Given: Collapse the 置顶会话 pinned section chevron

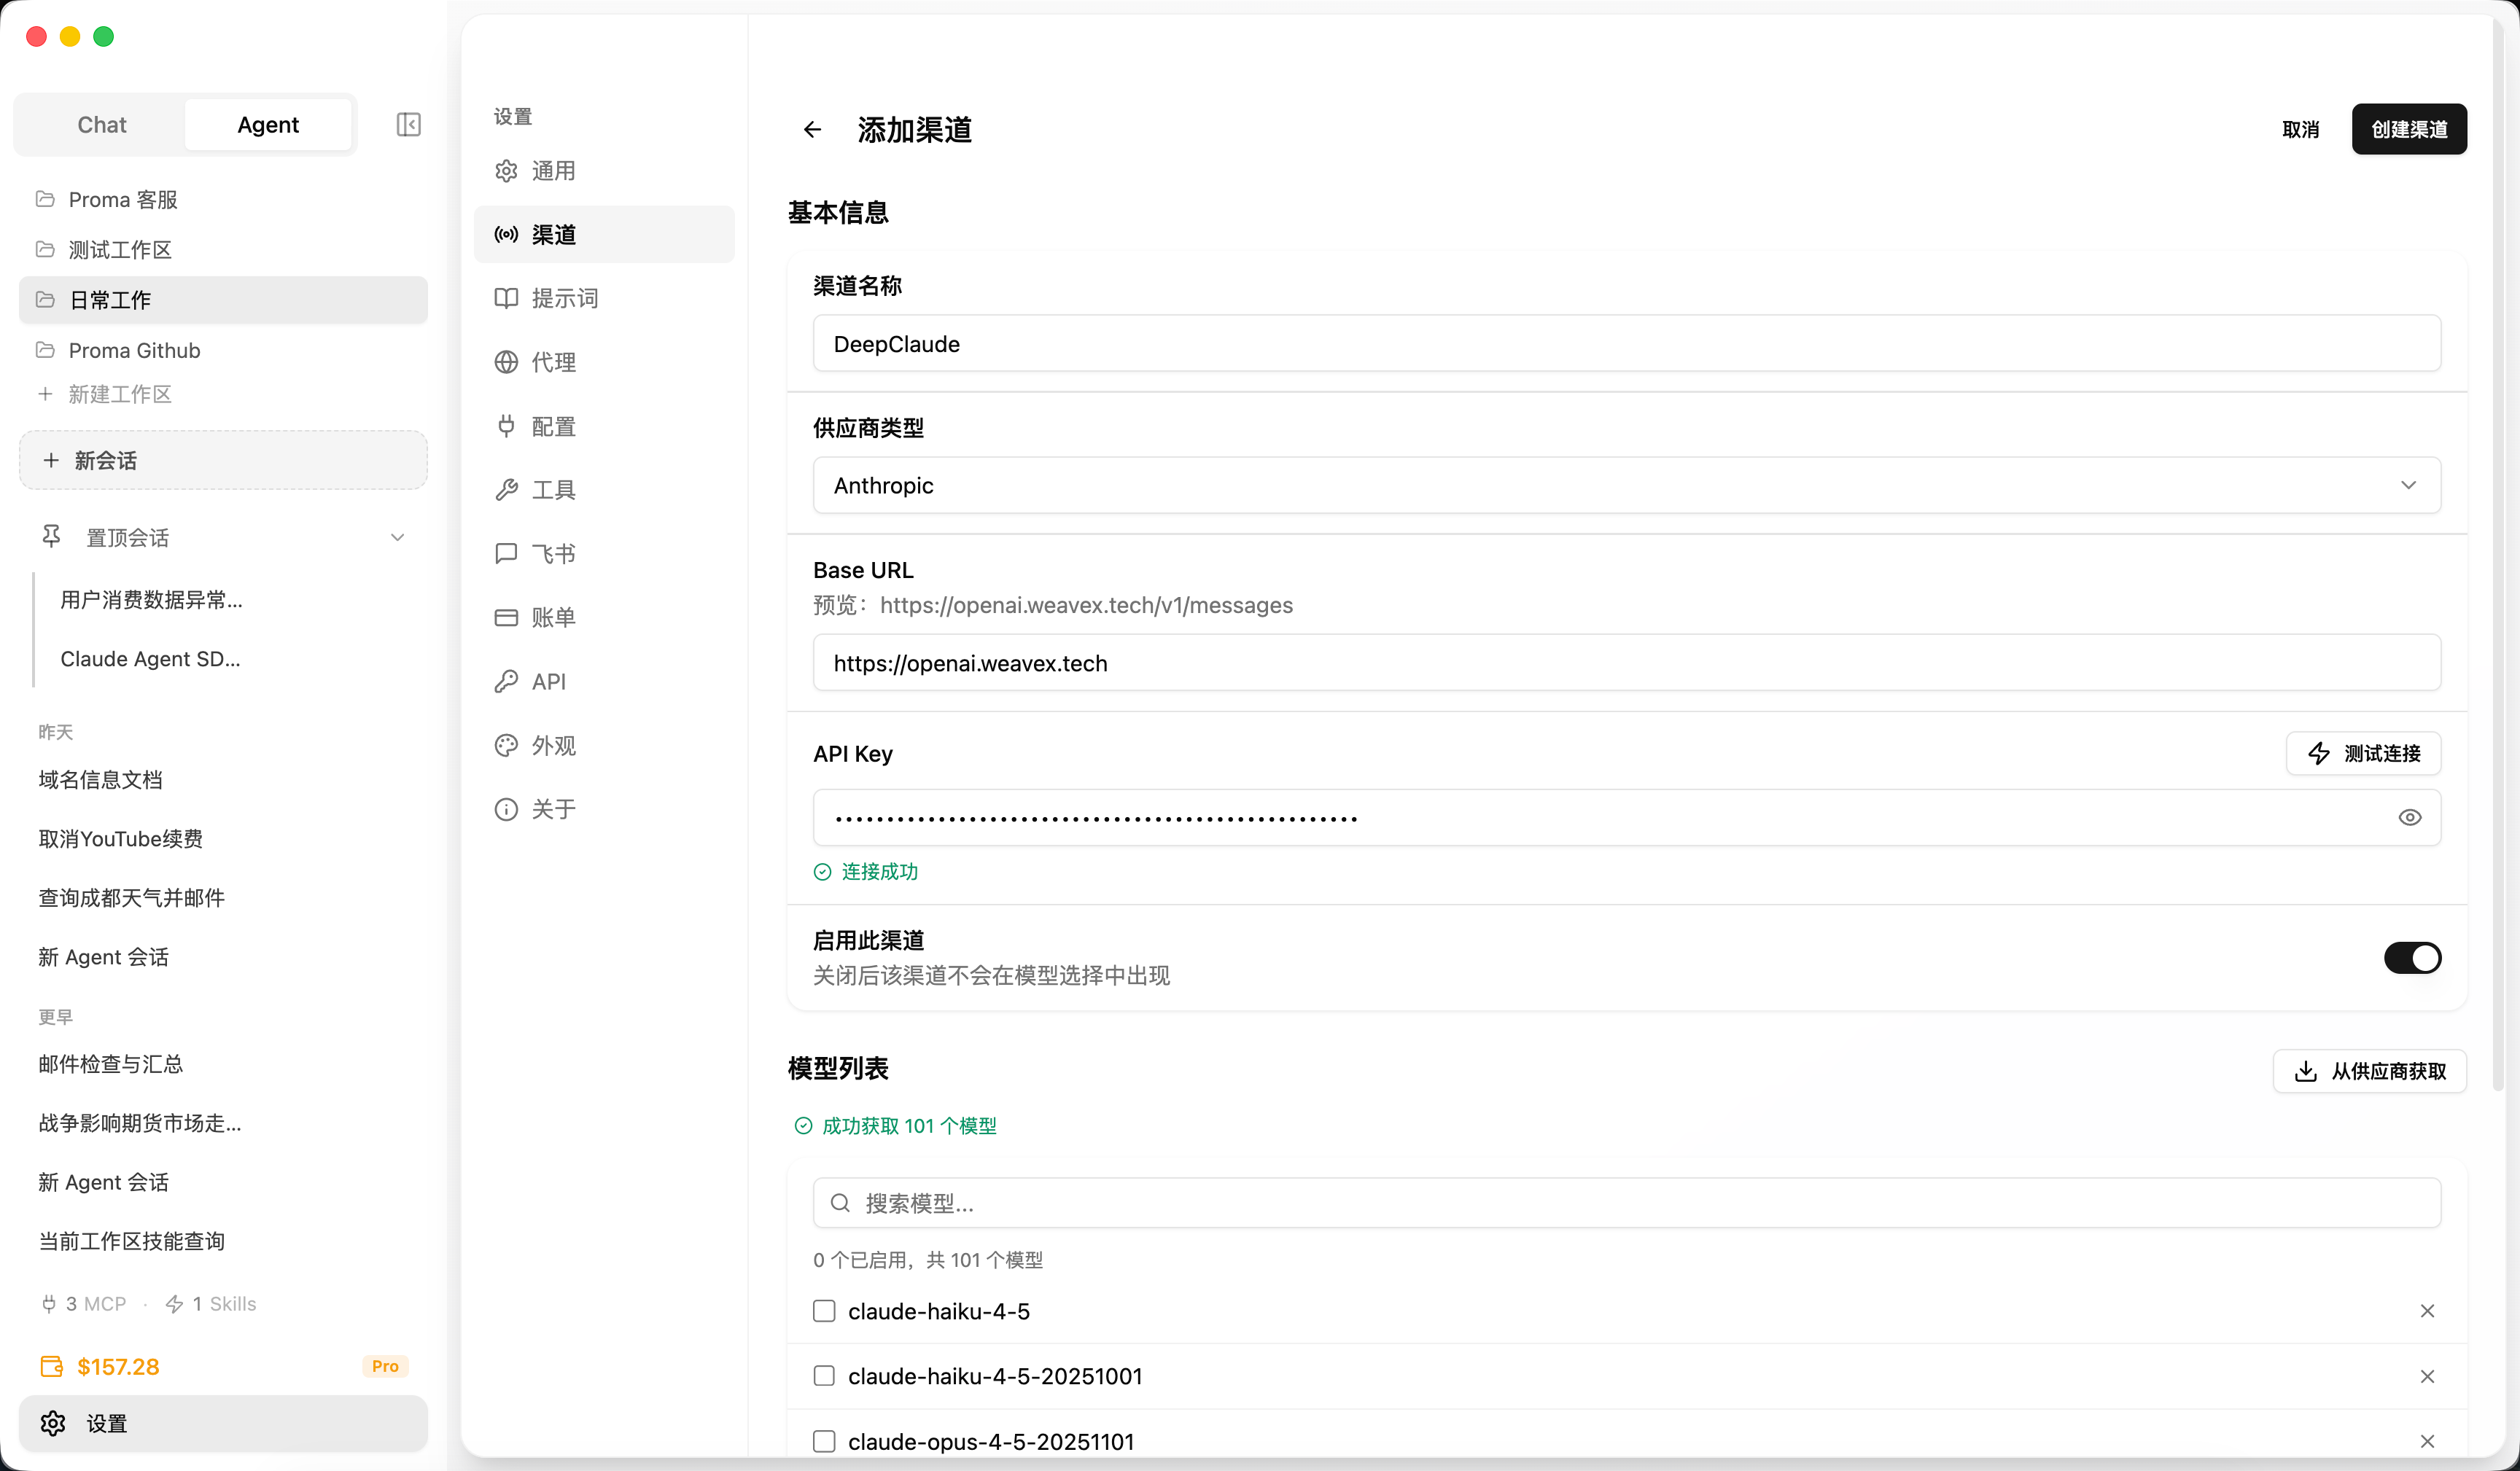Looking at the screenshot, I should pos(397,538).
